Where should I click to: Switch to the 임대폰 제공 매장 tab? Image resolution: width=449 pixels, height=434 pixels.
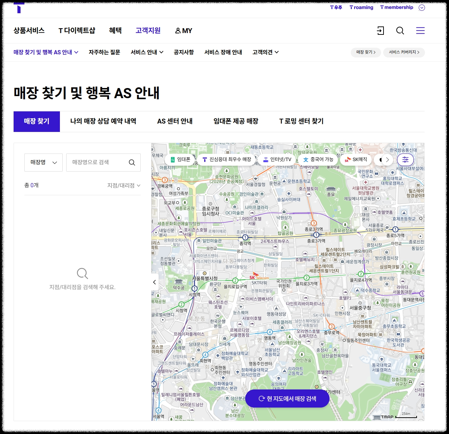tap(236, 121)
